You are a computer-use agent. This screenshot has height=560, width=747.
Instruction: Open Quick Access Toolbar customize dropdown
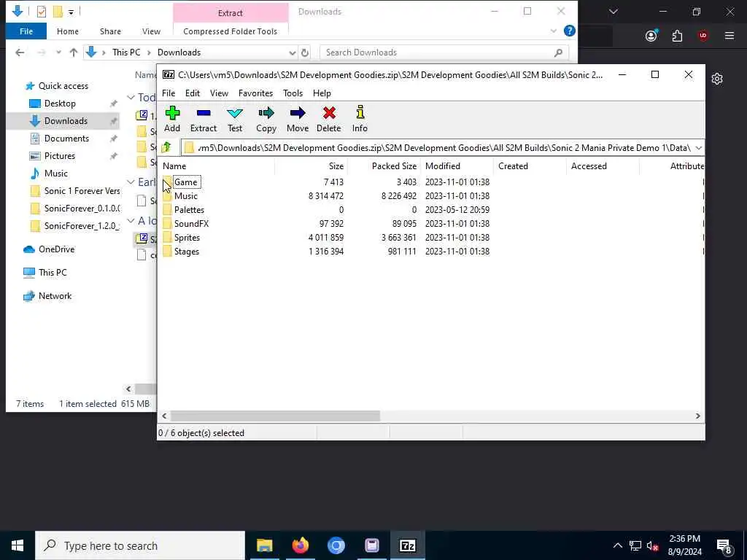click(x=71, y=12)
